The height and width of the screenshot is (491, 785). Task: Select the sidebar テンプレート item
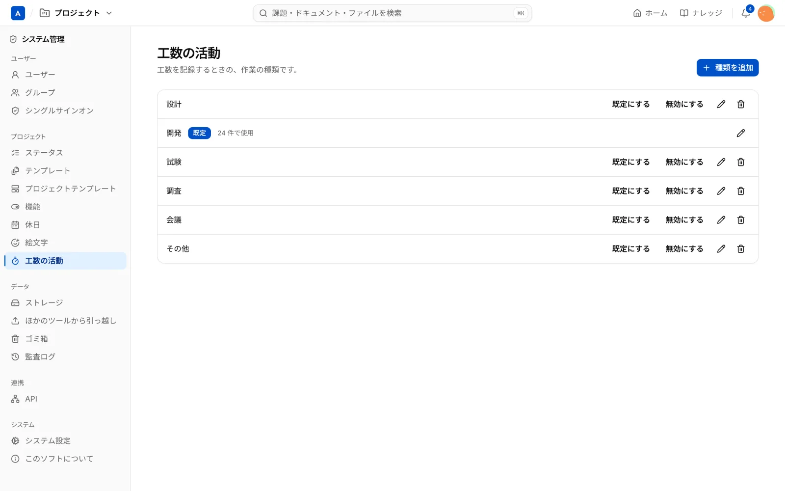[x=65, y=171]
